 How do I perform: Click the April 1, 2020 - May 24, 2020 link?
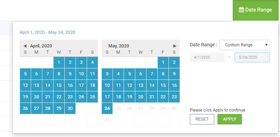point(48,32)
